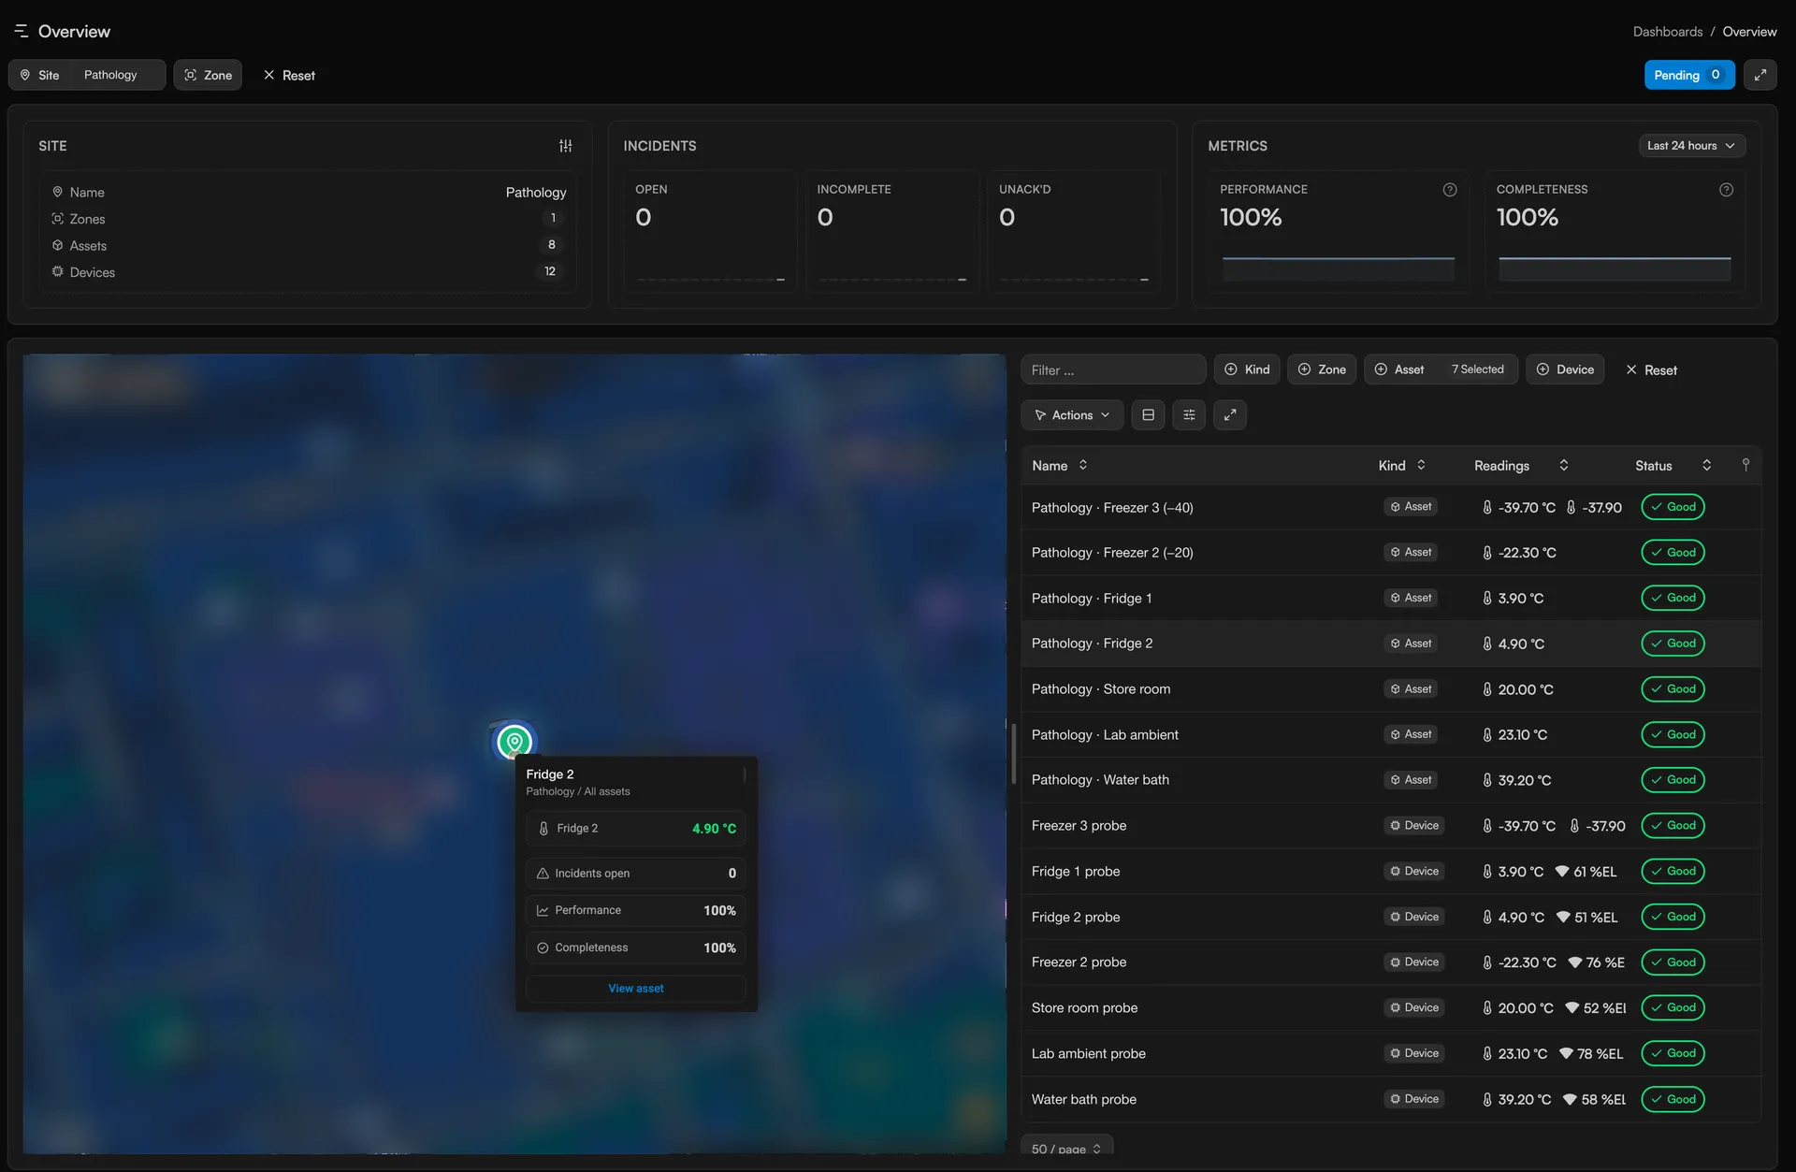
Task: Click the Site Pathology filter chip
Action: pyautogui.click(x=87, y=75)
